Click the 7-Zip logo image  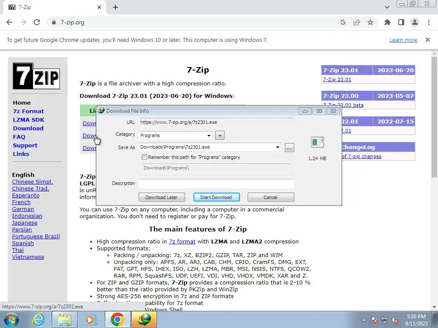pyautogui.click(x=36, y=76)
